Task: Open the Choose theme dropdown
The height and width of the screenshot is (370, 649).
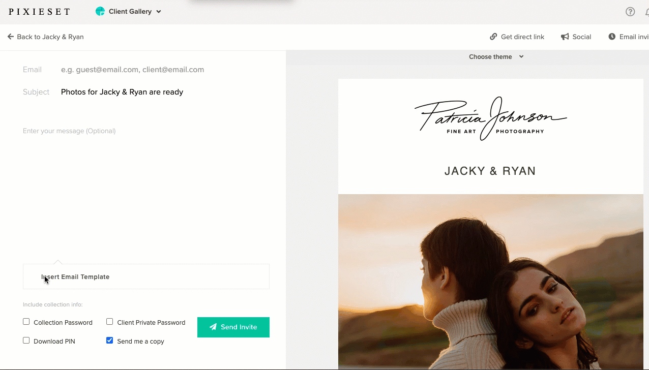Action: pos(496,57)
